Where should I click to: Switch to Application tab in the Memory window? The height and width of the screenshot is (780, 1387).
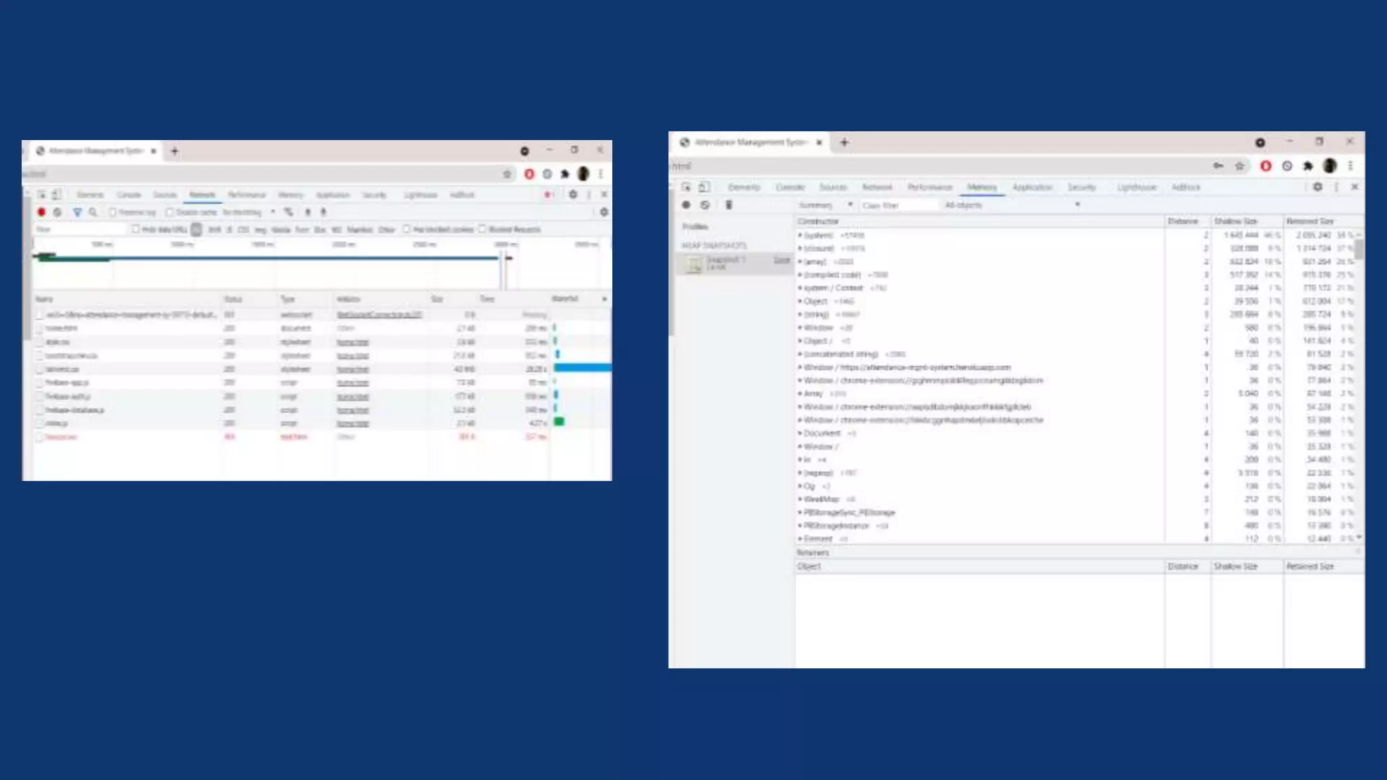click(1031, 187)
